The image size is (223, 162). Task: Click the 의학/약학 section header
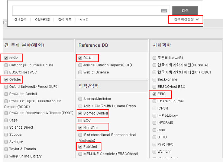pos(111,86)
